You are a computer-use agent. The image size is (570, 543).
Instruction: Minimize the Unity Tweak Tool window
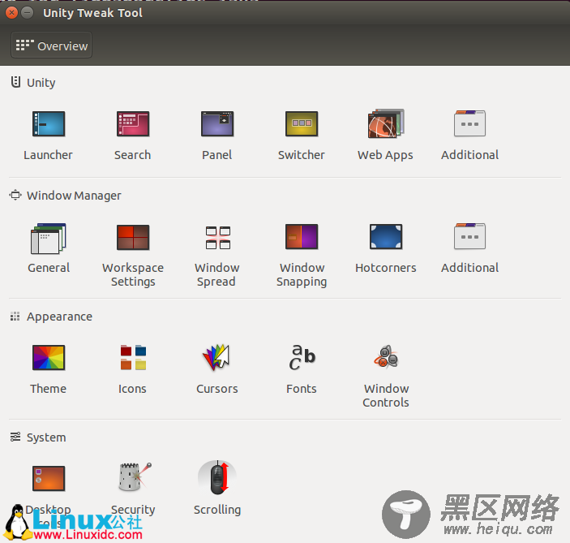click(27, 13)
